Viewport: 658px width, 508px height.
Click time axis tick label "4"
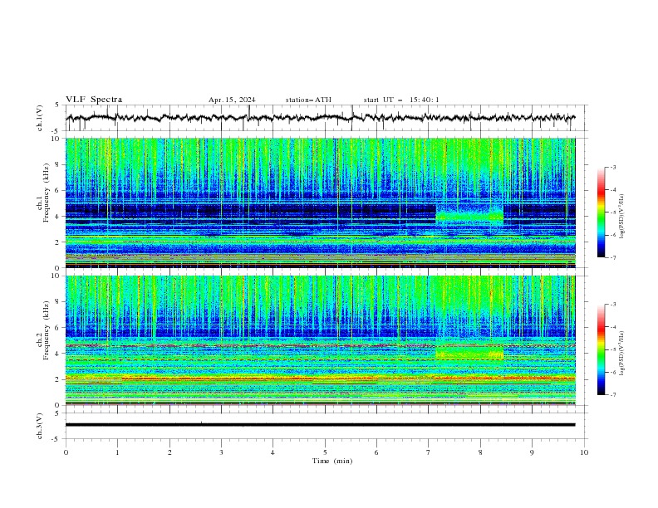point(273,452)
